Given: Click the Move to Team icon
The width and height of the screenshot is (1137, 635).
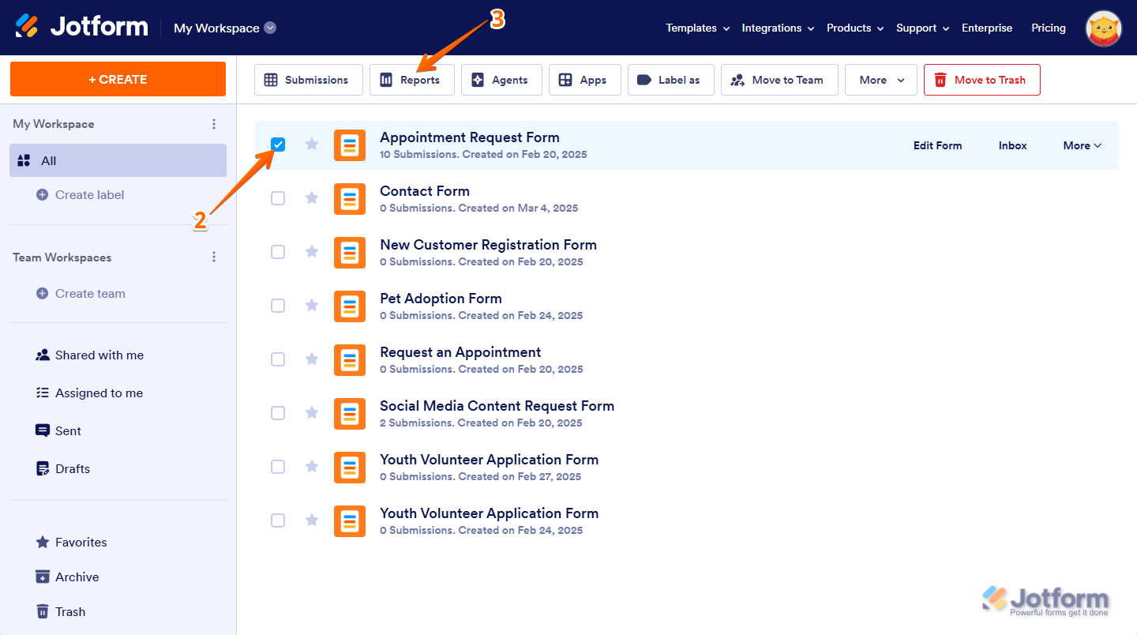Looking at the screenshot, I should point(779,80).
